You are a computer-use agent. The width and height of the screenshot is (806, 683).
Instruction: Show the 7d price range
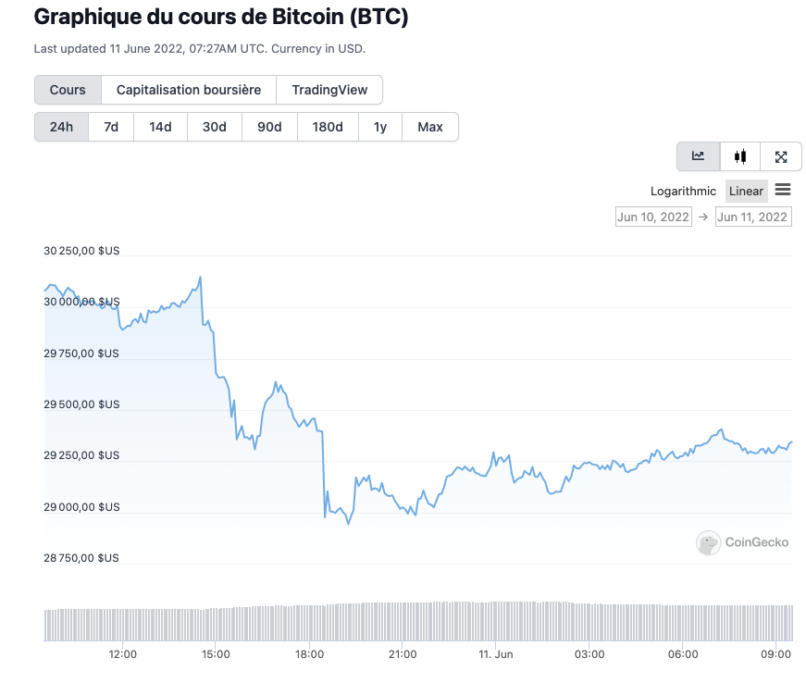point(111,127)
